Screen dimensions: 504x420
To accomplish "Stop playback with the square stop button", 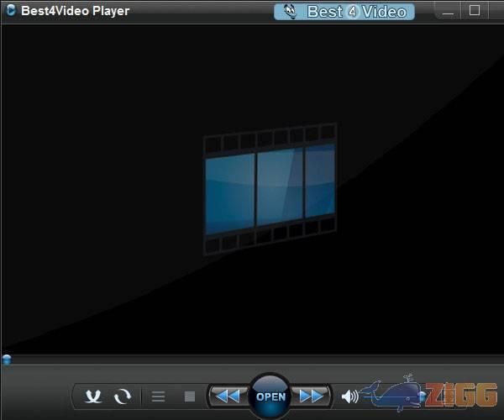I will [x=190, y=396].
